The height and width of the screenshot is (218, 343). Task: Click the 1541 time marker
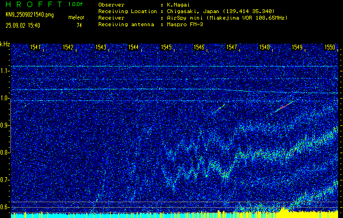35,47
